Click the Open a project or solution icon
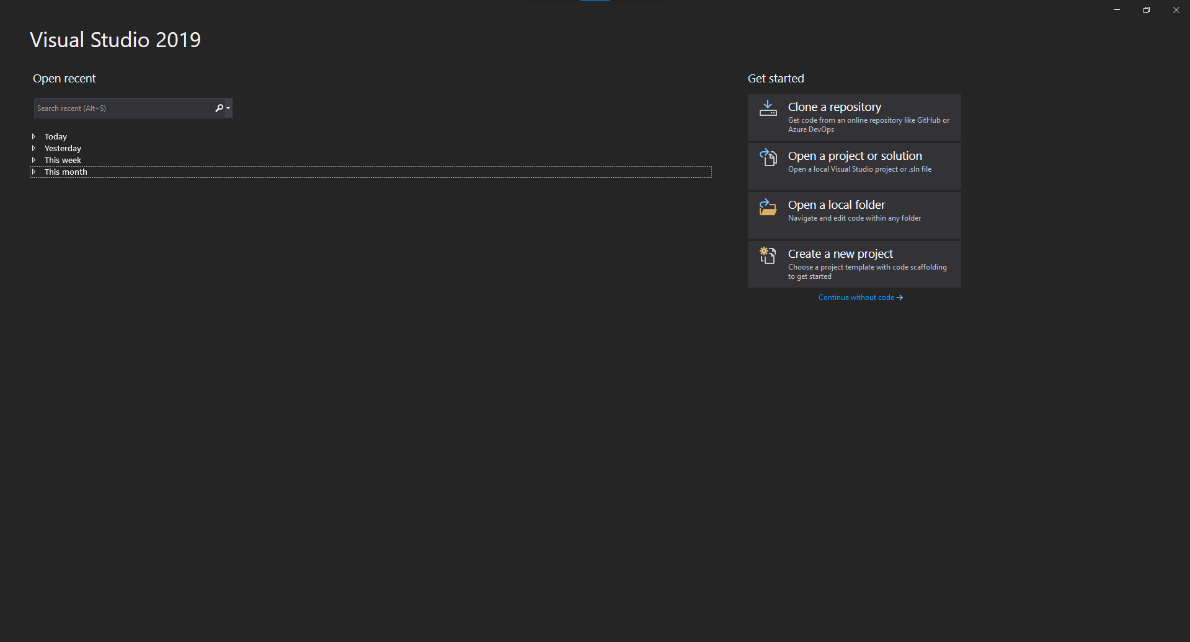The width and height of the screenshot is (1190, 642). [768, 157]
